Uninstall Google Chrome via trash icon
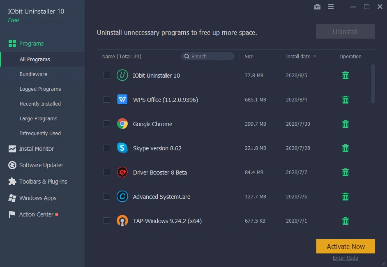 tap(345, 124)
